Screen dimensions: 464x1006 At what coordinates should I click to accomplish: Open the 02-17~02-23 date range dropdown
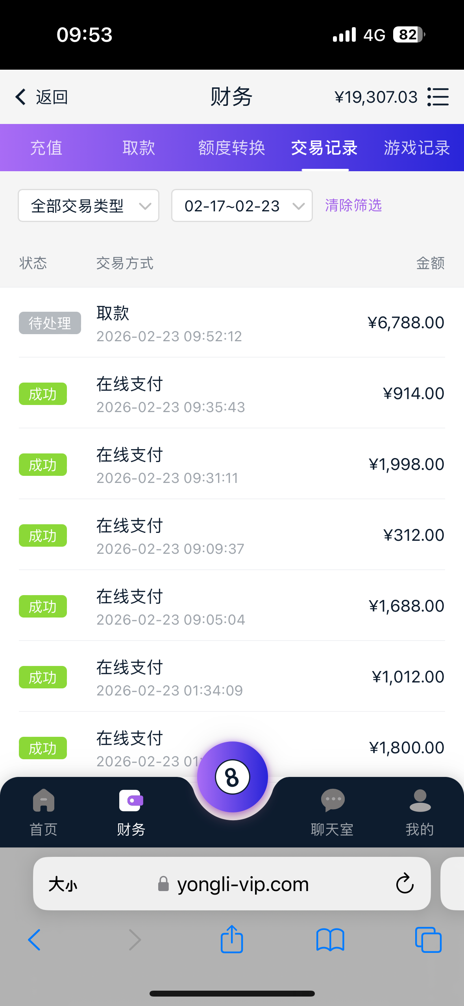tap(242, 206)
